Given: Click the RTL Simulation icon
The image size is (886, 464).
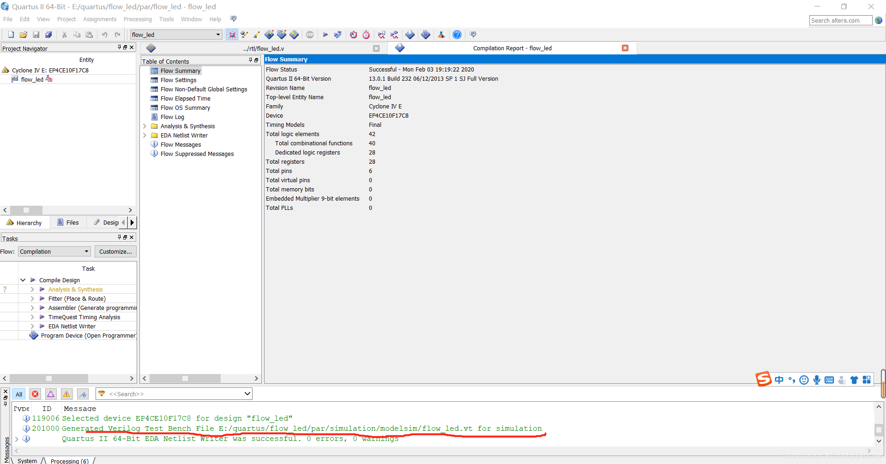Looking at the screenshot, I should point(381,35).
